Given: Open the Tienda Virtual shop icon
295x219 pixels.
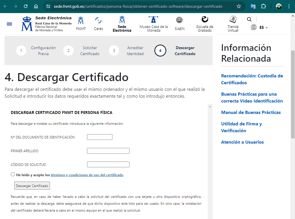Looking at the screenshot, I should point(233,20).
